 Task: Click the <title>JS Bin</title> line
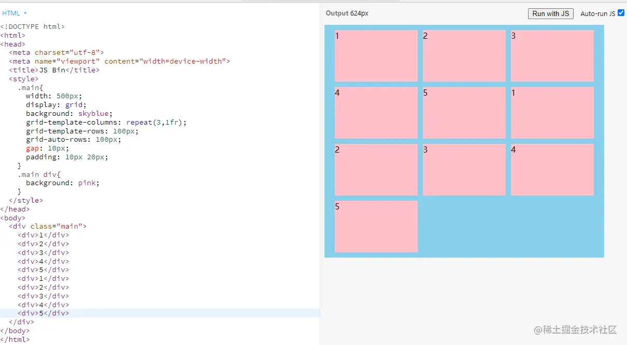point(54,70)
